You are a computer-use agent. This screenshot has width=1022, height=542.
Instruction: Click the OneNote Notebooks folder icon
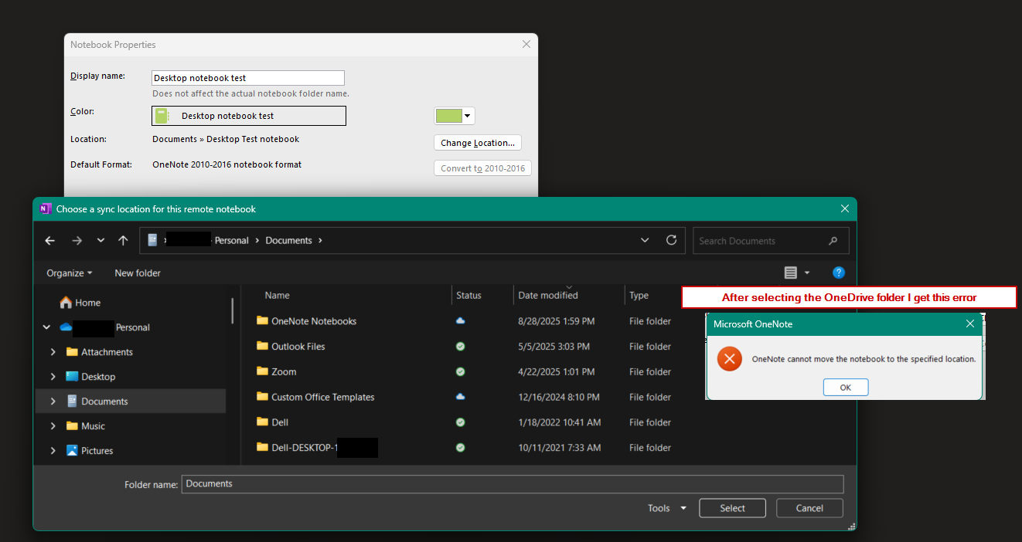coord(262,320)
